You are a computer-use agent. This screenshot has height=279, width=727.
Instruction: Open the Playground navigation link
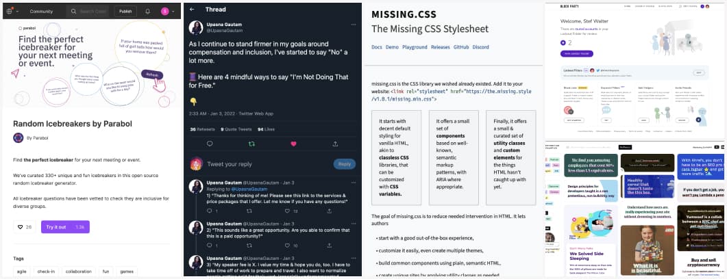[x=415, y=47]
